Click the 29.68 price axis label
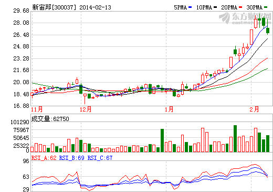The width and height of the screenshot is (273, 192). pyautogui.click(x=21, y=11)
